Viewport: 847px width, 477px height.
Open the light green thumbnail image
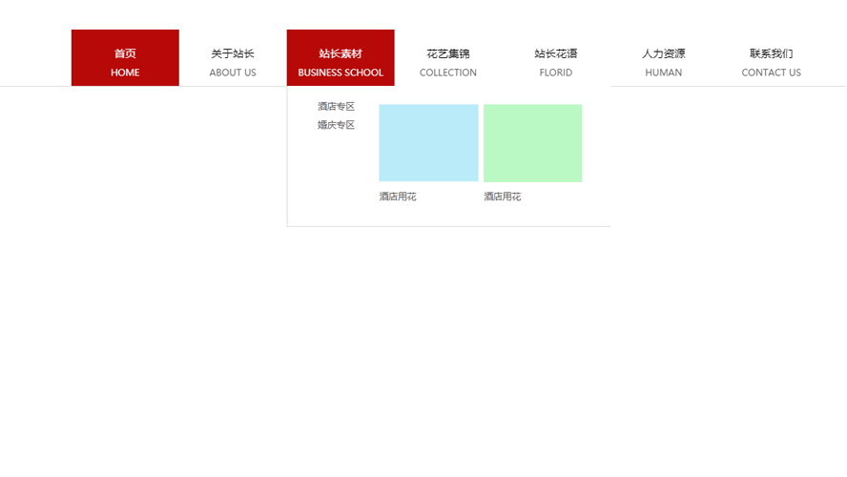tap(532, 142)
